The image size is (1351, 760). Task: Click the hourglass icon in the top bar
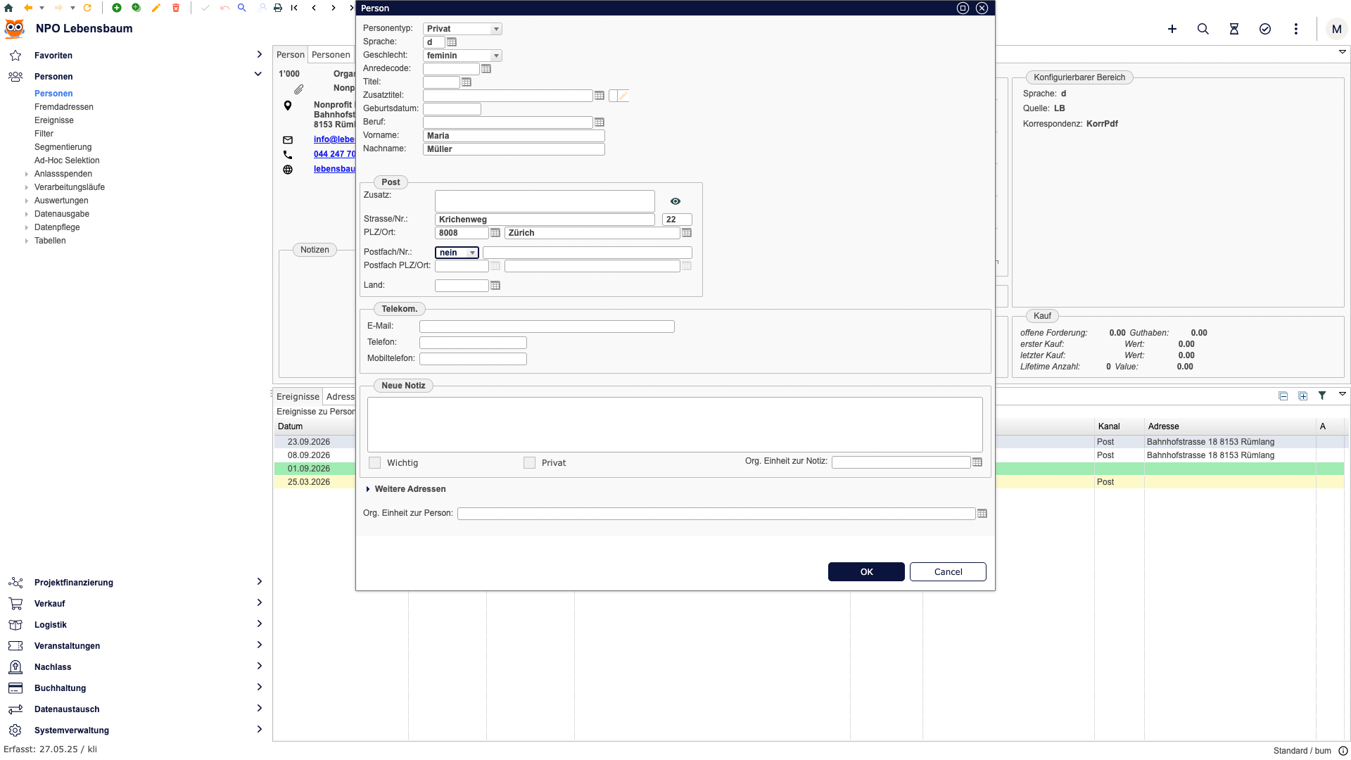coord(1234,29)
